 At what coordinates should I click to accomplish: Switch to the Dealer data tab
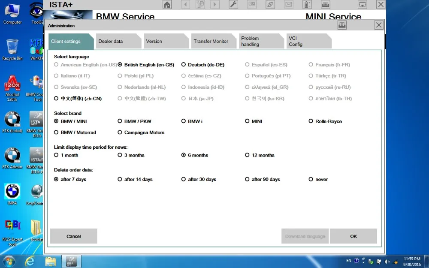118,41
